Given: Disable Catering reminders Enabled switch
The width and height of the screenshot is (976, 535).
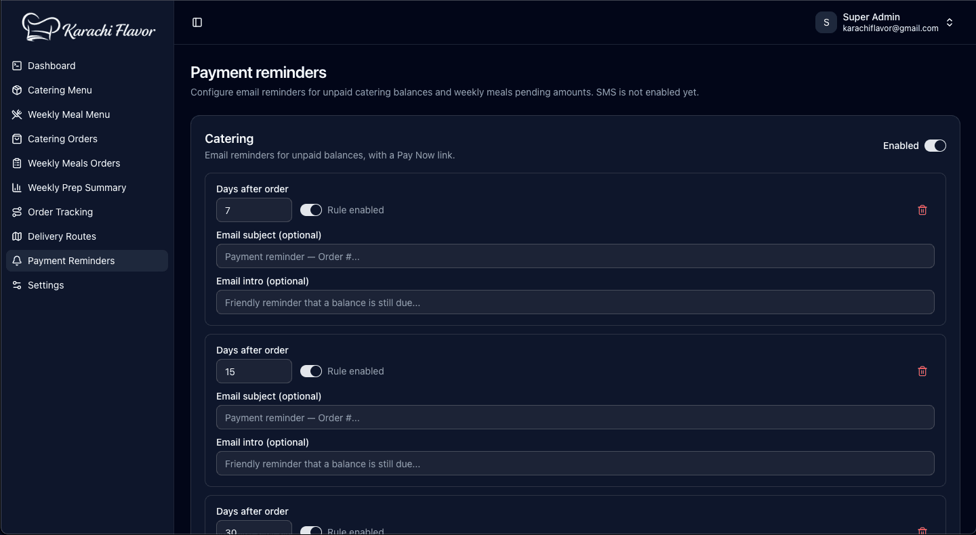Looking at the screenshot, I should pyautogui.click(x=935, y=146).
